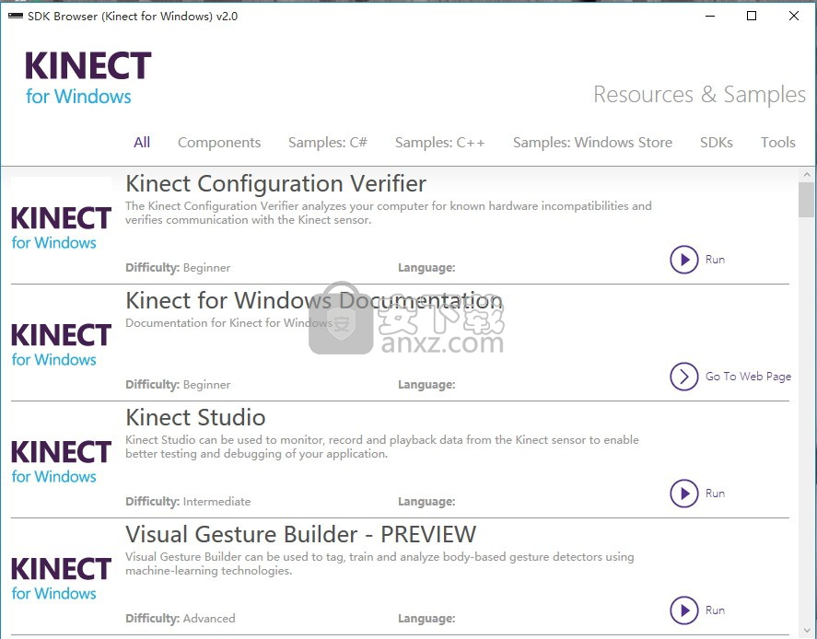Click the Kinect Studio description text

point(382,447)
